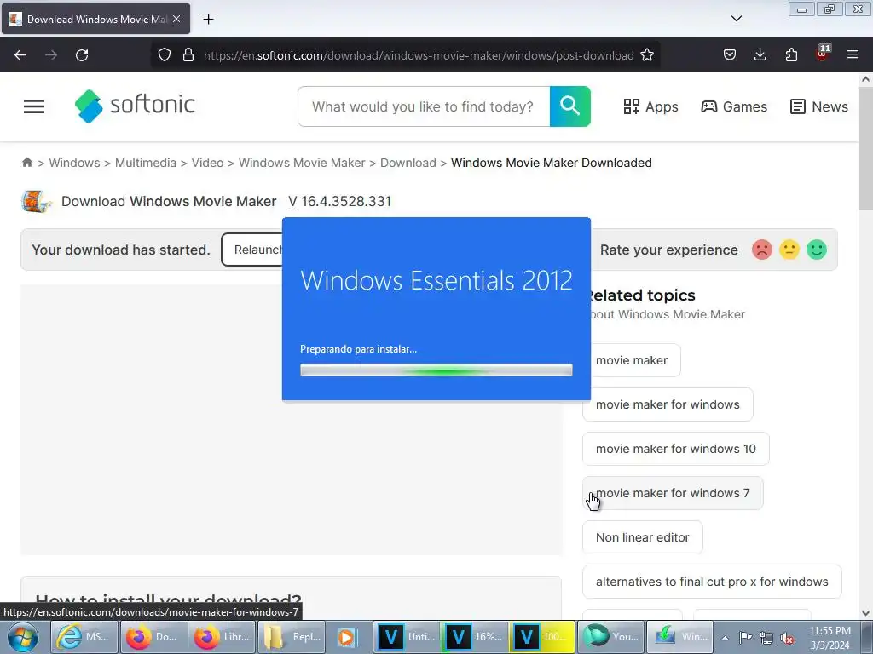Open the Internet Explorer MS taskbar item
The height and width of the screenshot is (654, 873).
tap(84, 637)
